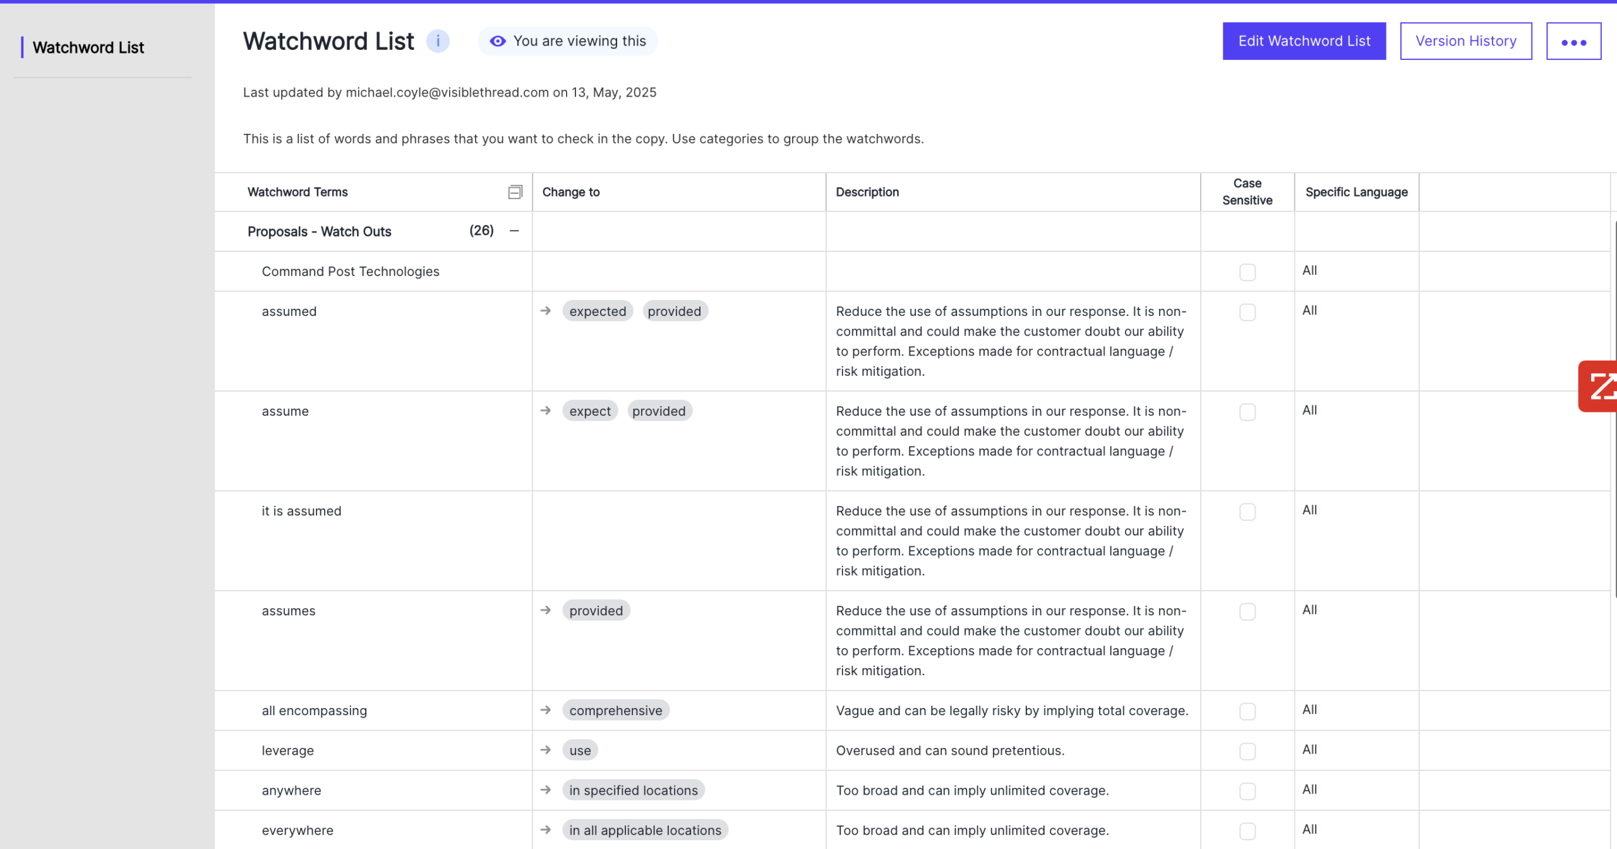Click the arrow icon in the anywhere row
Image resolution: width=1617 pixels, height=849 pixels.
[x=546, y=790]
